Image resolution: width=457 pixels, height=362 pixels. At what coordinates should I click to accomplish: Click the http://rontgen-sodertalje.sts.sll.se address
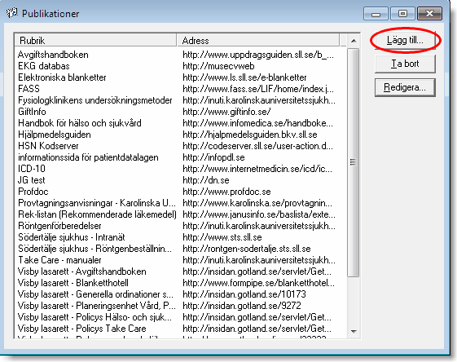tap(247, 249)
